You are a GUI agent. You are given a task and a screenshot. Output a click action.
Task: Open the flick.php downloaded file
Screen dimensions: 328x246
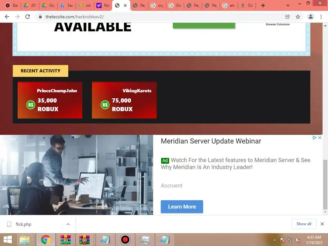(23, 224)
